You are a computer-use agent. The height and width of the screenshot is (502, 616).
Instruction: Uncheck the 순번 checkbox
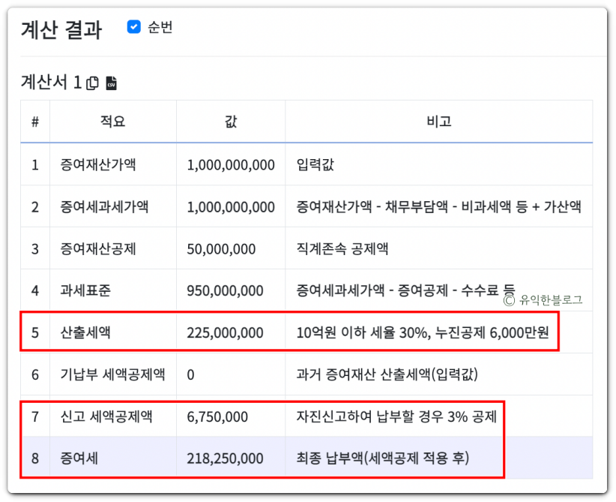pyautogui.click(x=134, y=27)
